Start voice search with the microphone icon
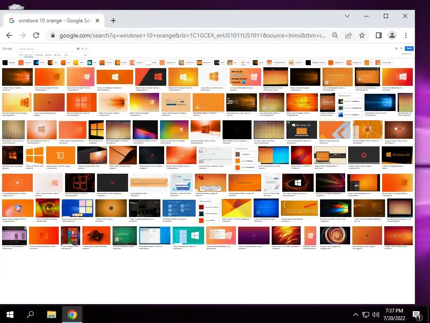This screenshot has height=323, width=430. pos(83,49)
